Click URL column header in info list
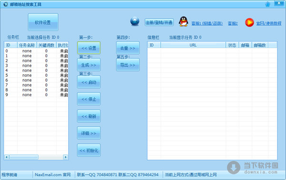 pos(193,45)
